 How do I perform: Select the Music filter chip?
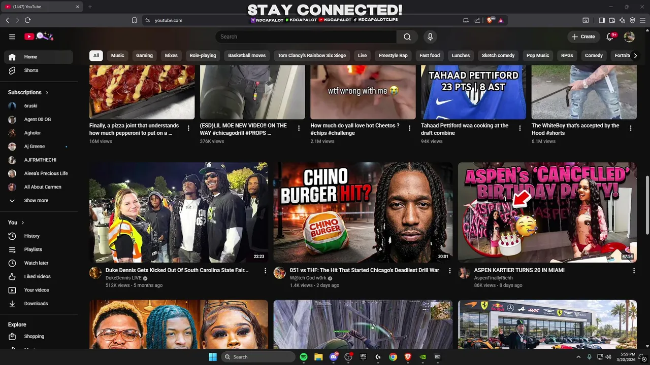coord(117,55)
